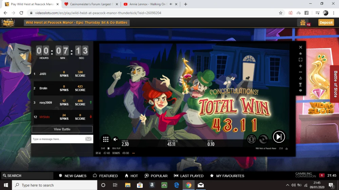Open chat via the speech bubble icon
This screenshot has width=339, height=190.
coord(300,90)
